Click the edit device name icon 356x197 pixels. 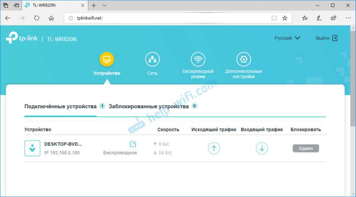click(x=133, y=144)
